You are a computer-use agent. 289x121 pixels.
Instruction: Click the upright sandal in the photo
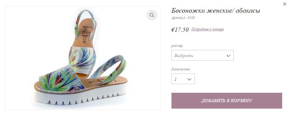click(x=84, y=44)
